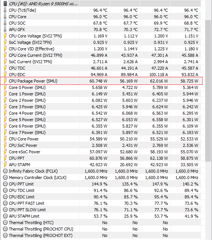Click gauge icon beside CPU PPT Limit
212x240 pixels.
tap(5, 184)
